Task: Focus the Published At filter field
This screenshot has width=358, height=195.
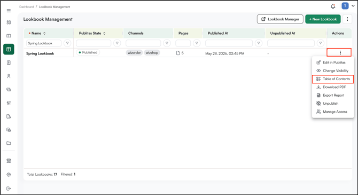Action: point(229,43)
